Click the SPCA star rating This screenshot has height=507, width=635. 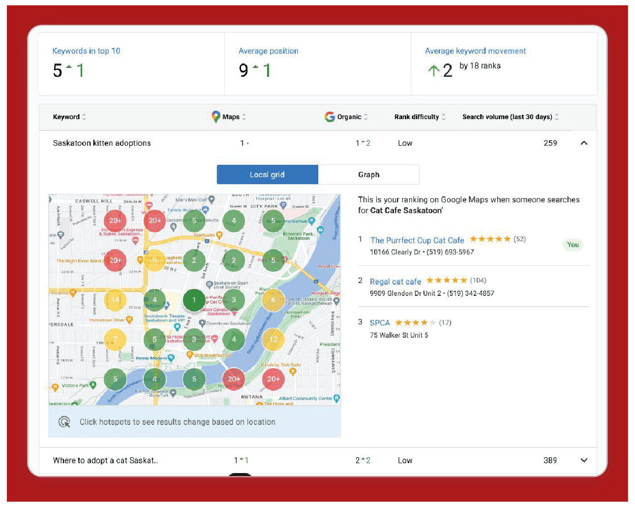click(x=415, y=323)
